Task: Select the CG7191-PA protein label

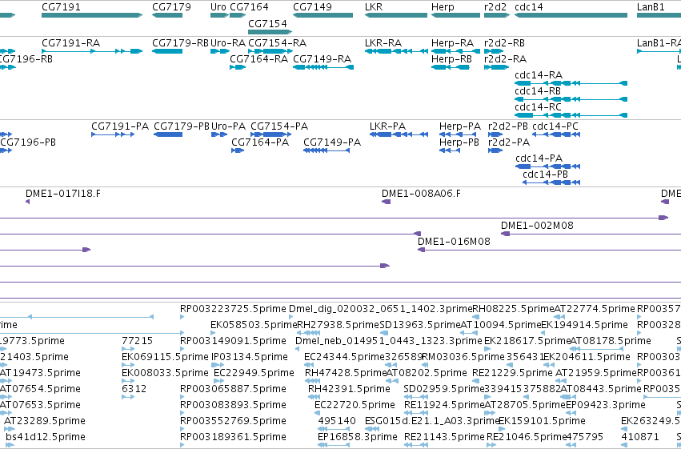Action: click(120, 126)
